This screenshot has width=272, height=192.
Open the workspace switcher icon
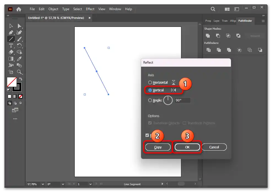(237, 9)
